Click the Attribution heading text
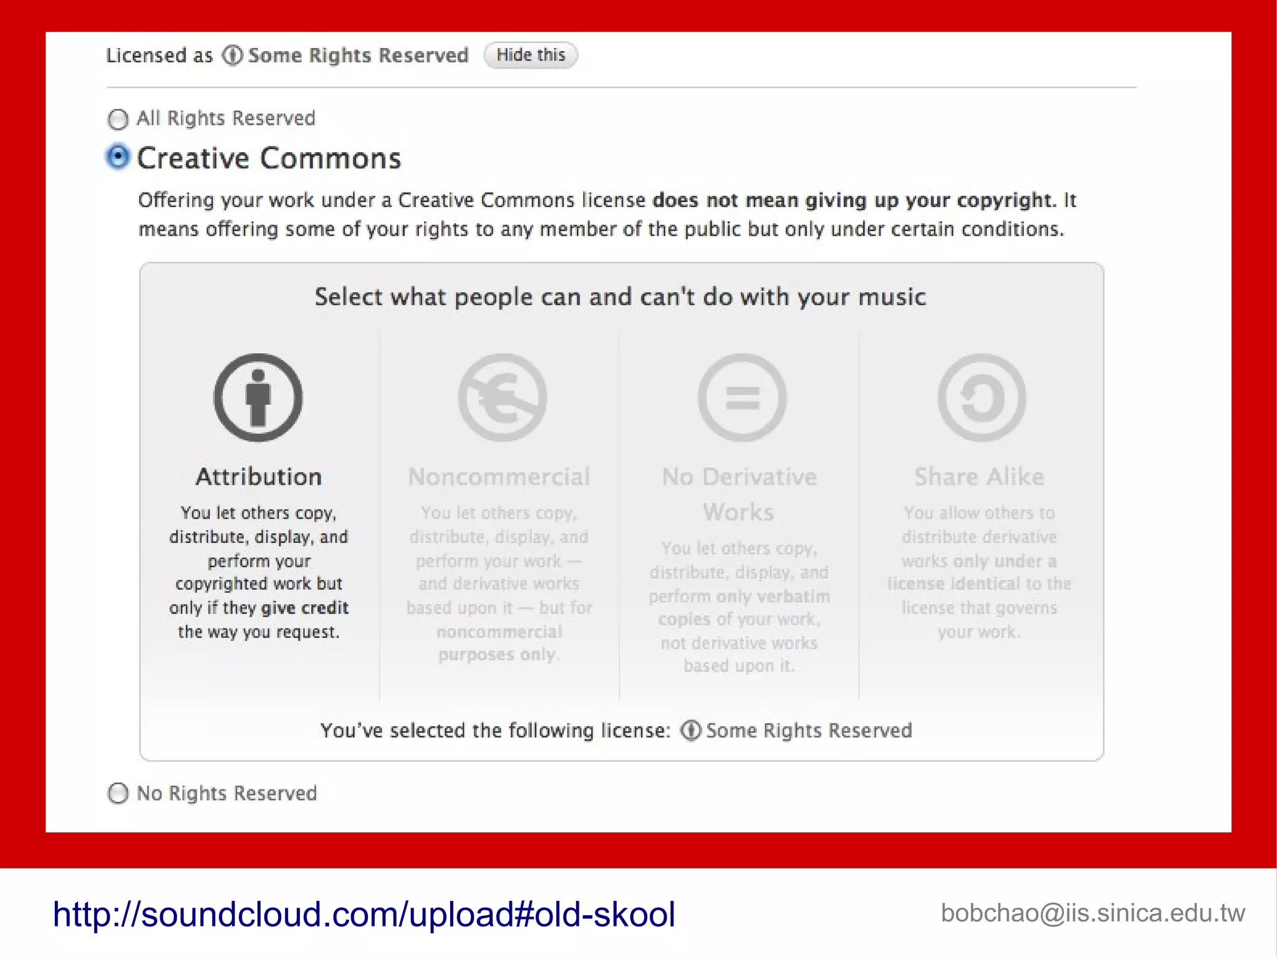Viewport: 1277px width, 957px height. click(259, 477)
